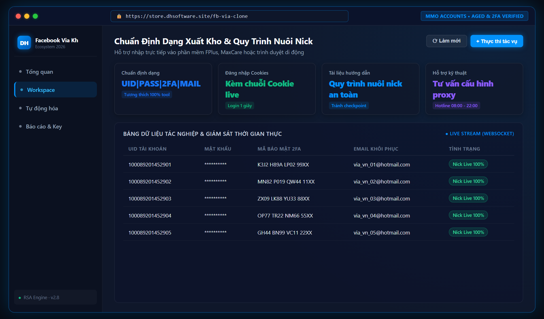Click Thực thi tác vụ button
Image resolution: width=544 pixels, height=319 pixels.
[x=497, y=41]
